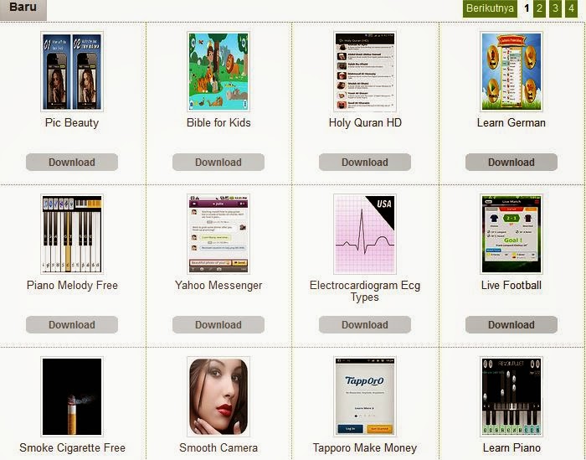
Task: Click the Learn Piano title
Action: (x=511, y=447)
